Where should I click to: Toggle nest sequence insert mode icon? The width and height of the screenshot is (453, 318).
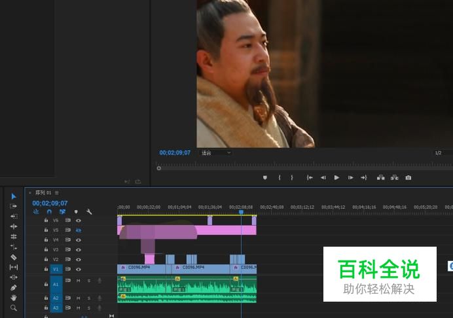point(36,212)
